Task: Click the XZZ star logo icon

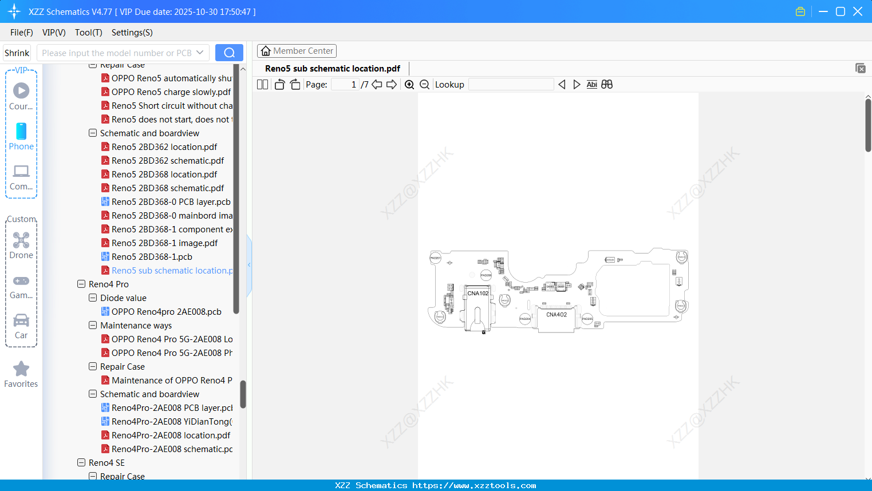Action: click(x=14, y=11)
